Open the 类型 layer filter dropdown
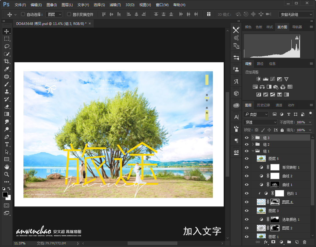The image size is (316, 247). click(256, 114)
